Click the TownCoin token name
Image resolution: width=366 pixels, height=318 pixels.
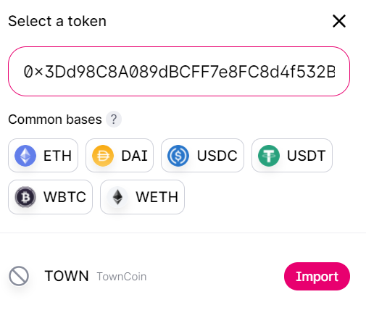click(122, 277)
